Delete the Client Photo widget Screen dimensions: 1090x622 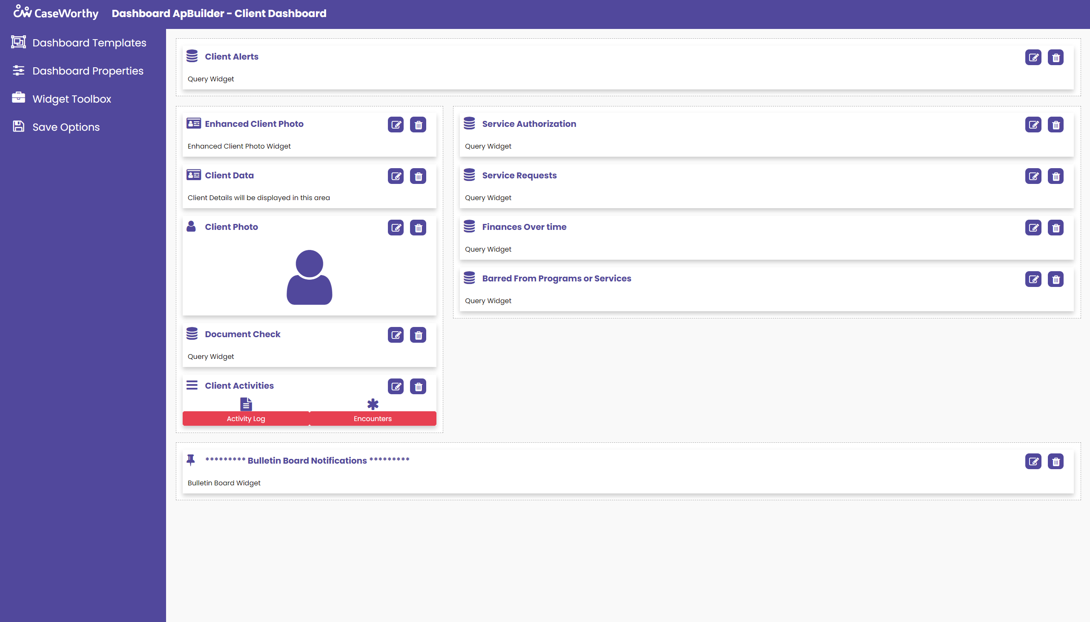click(x=418, y=228)
